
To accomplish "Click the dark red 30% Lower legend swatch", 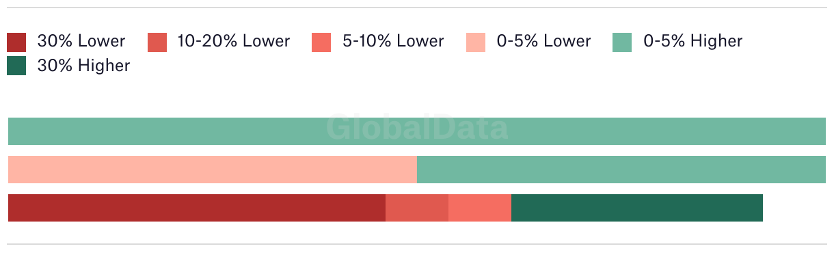I will (x=16, y=42).
